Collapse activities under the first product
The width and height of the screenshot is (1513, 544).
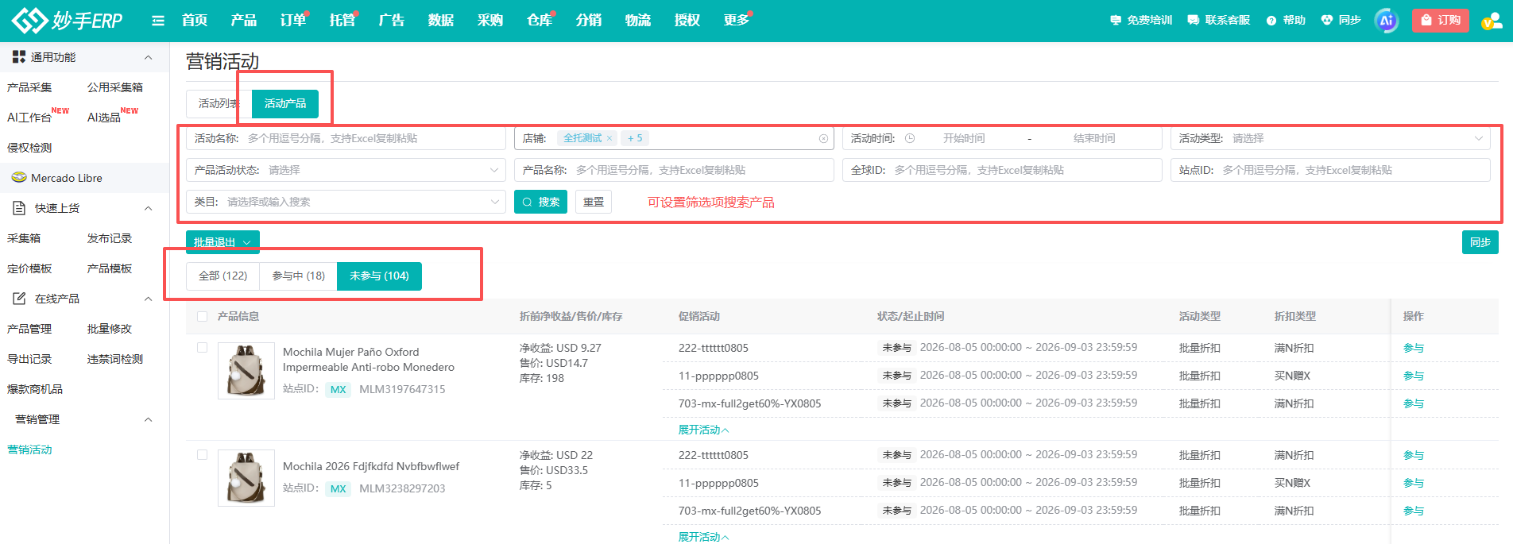point(703,430)
